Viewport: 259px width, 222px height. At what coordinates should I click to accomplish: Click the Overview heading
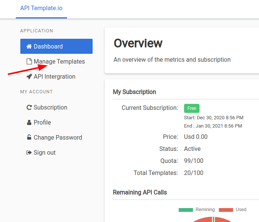pos(138,43)
